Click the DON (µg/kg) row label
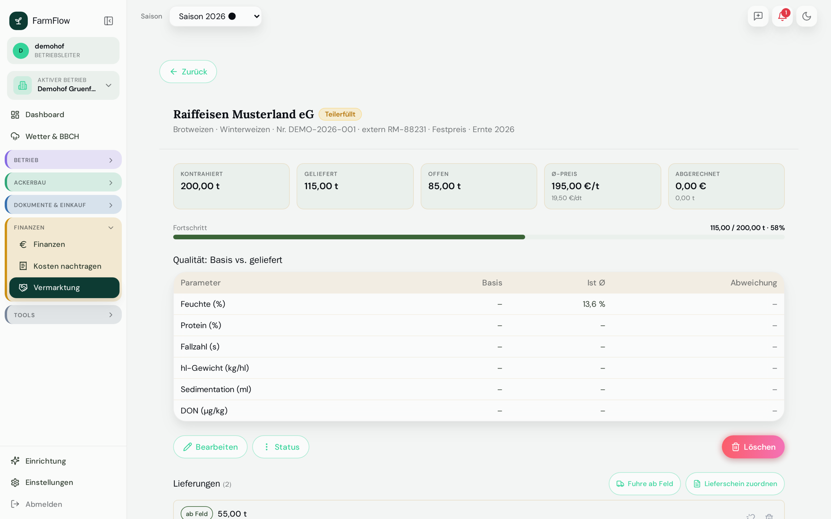 click(x=204, y=410)
